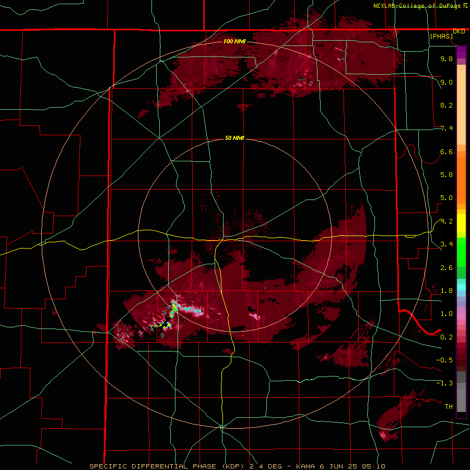
Task: Click the 1.8 scale value
Action: pos(446,291)
